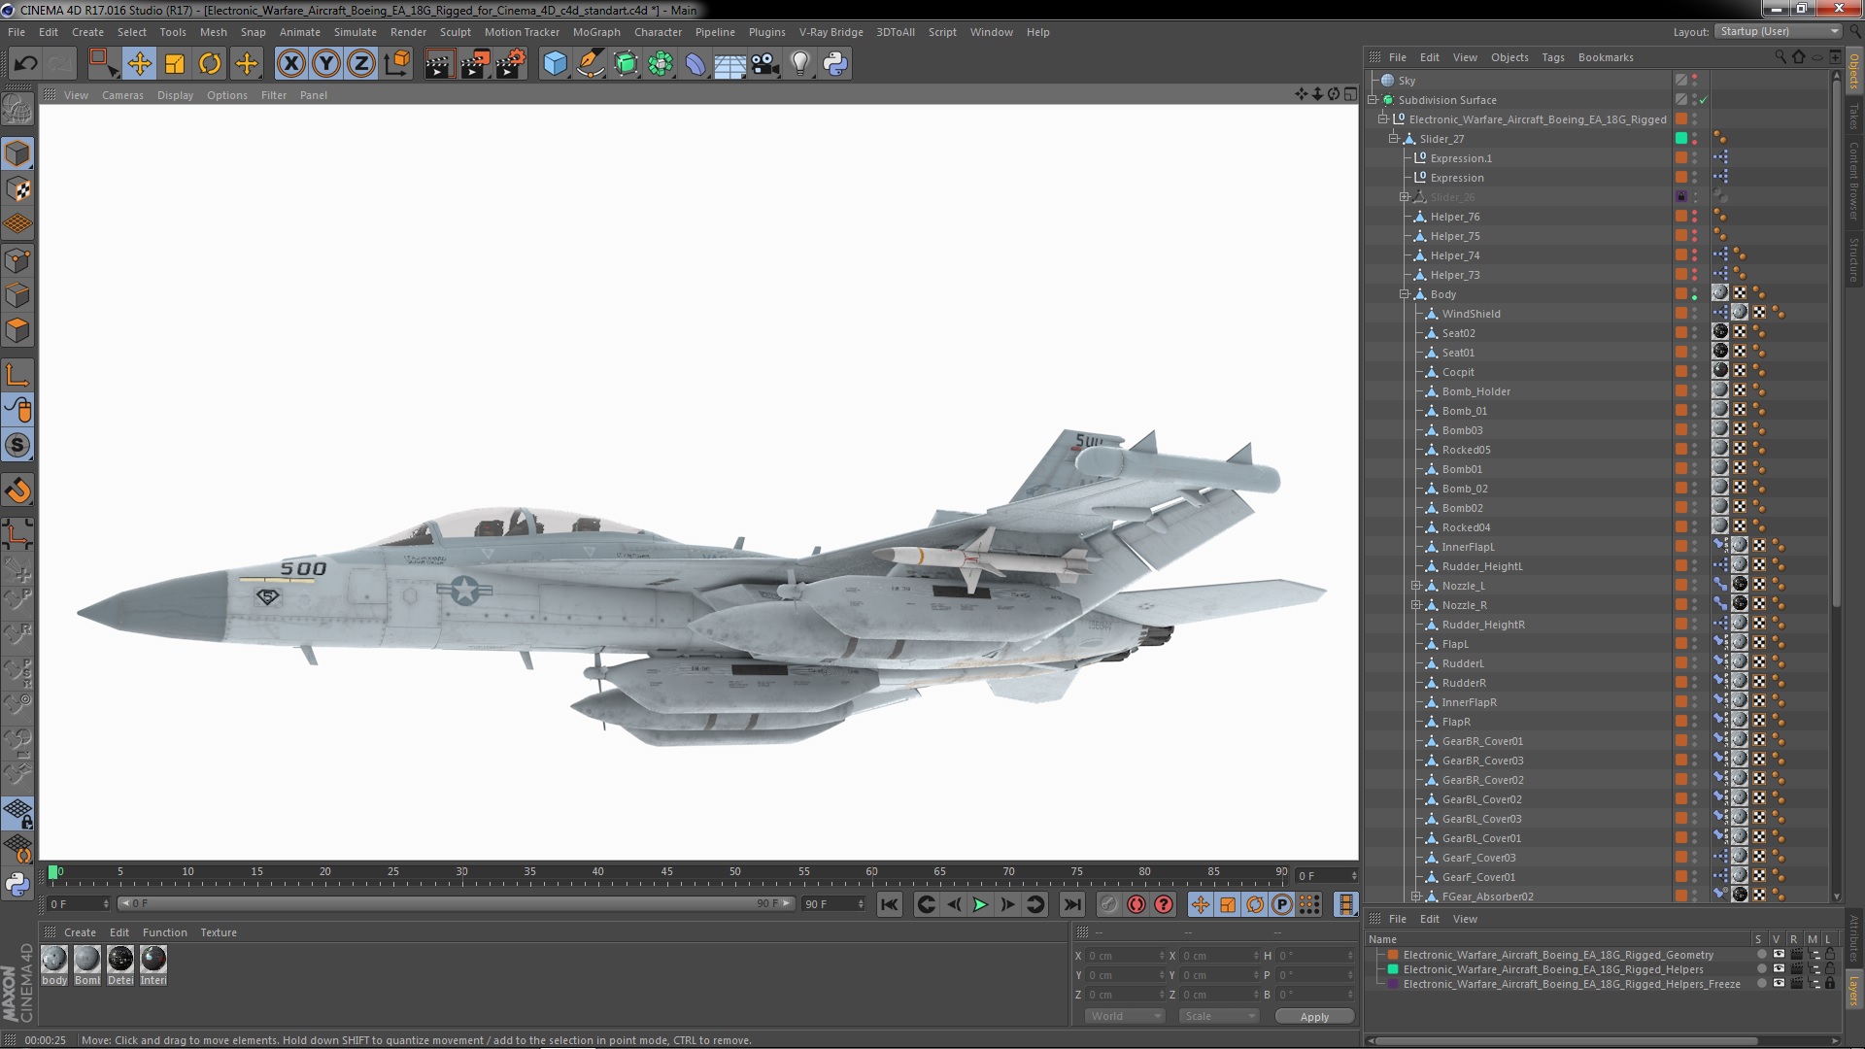Screen dimensions: 1865x1049
Task: Click the Undo arrow icon
Action: pos(25,64)
